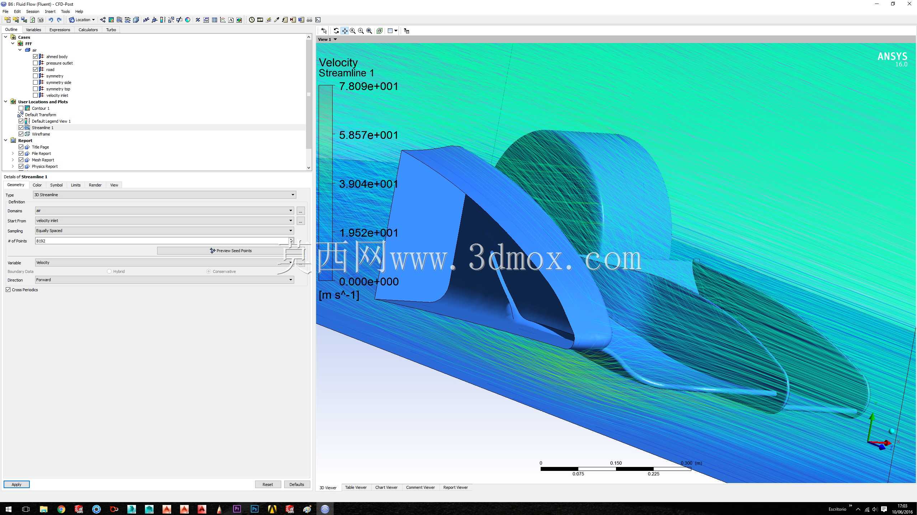Click the Domains ellipsis browse button
The height and width of the screenshot is (515, 917).
[301, 211]
